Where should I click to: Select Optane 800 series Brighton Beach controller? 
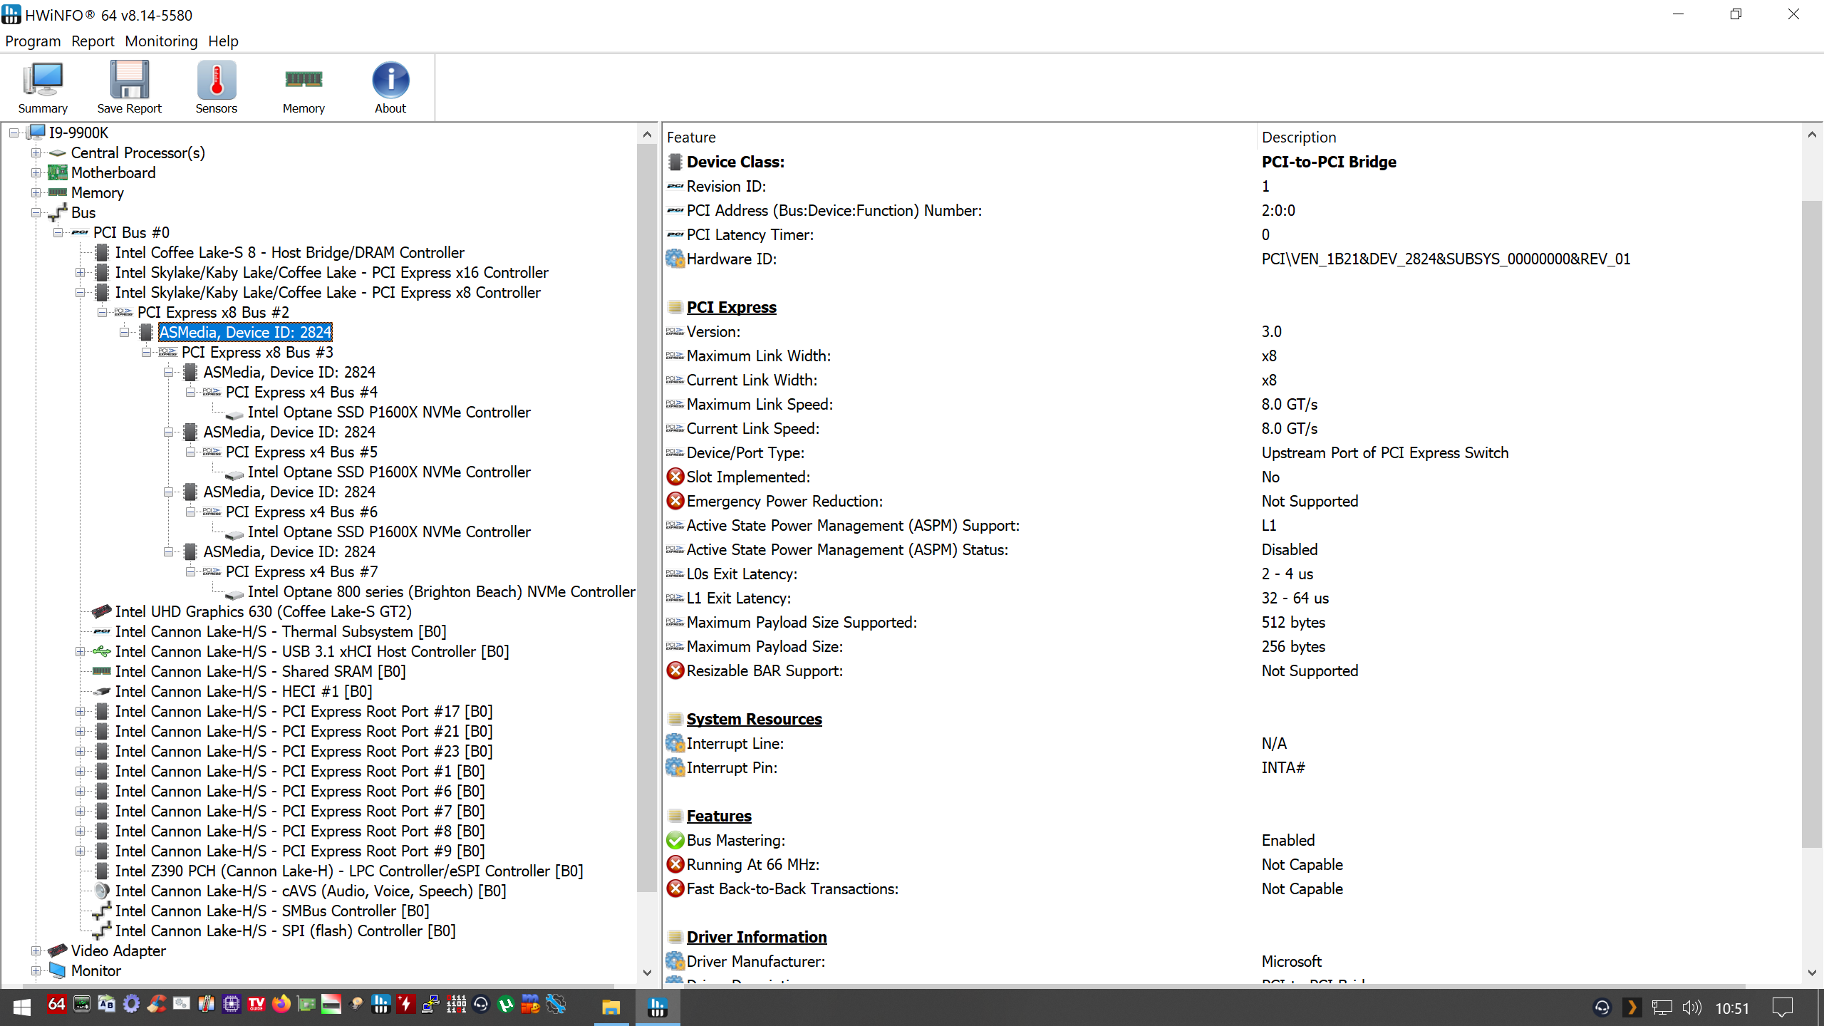point(441,591)
